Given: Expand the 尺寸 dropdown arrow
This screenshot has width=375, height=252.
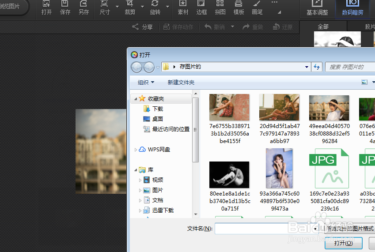Looking at the screenshot, I should (117, 7).
